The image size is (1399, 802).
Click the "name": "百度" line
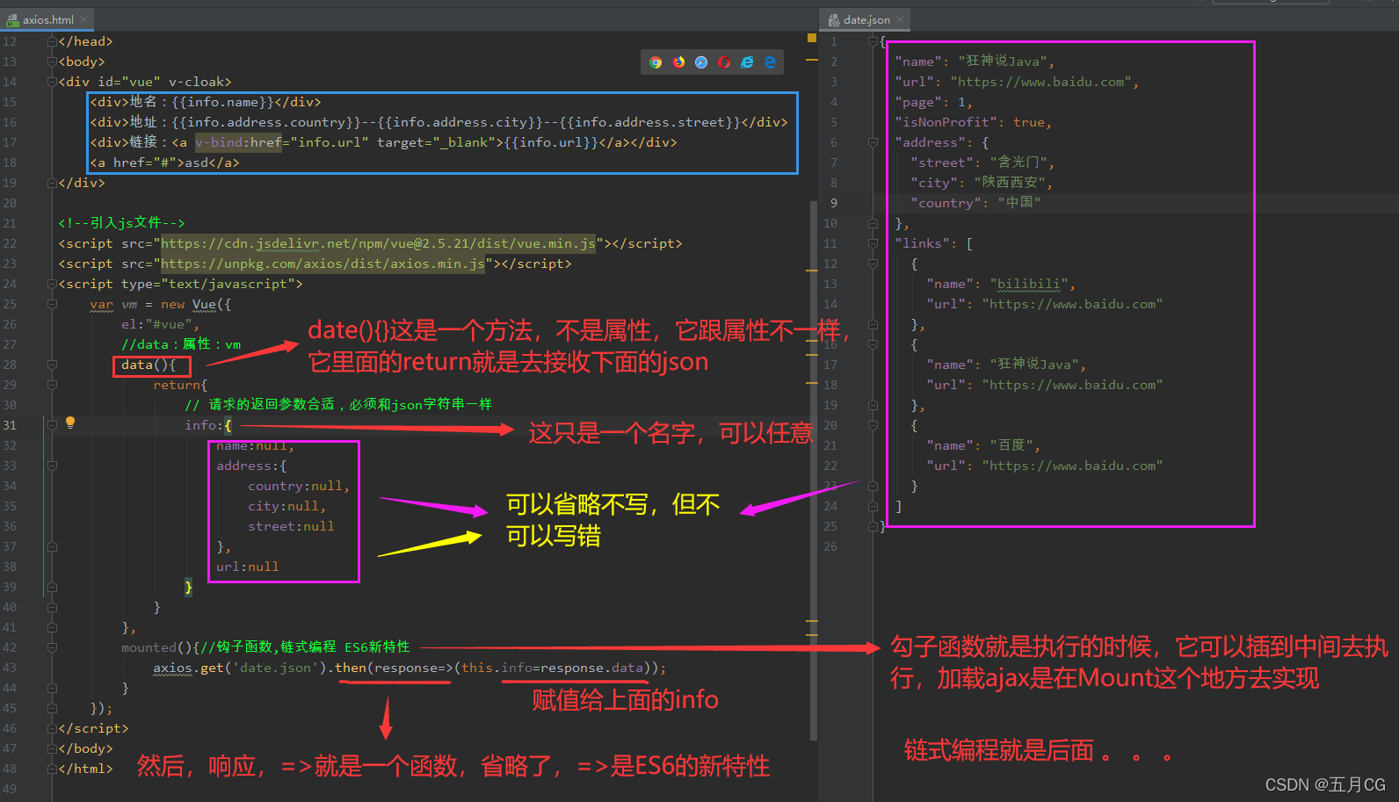(983, 445)
